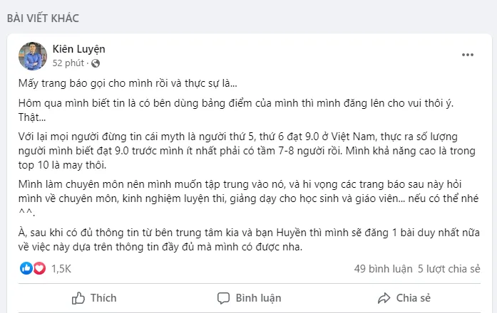Expand the '49 bình luận' comments

coord(383,269)
